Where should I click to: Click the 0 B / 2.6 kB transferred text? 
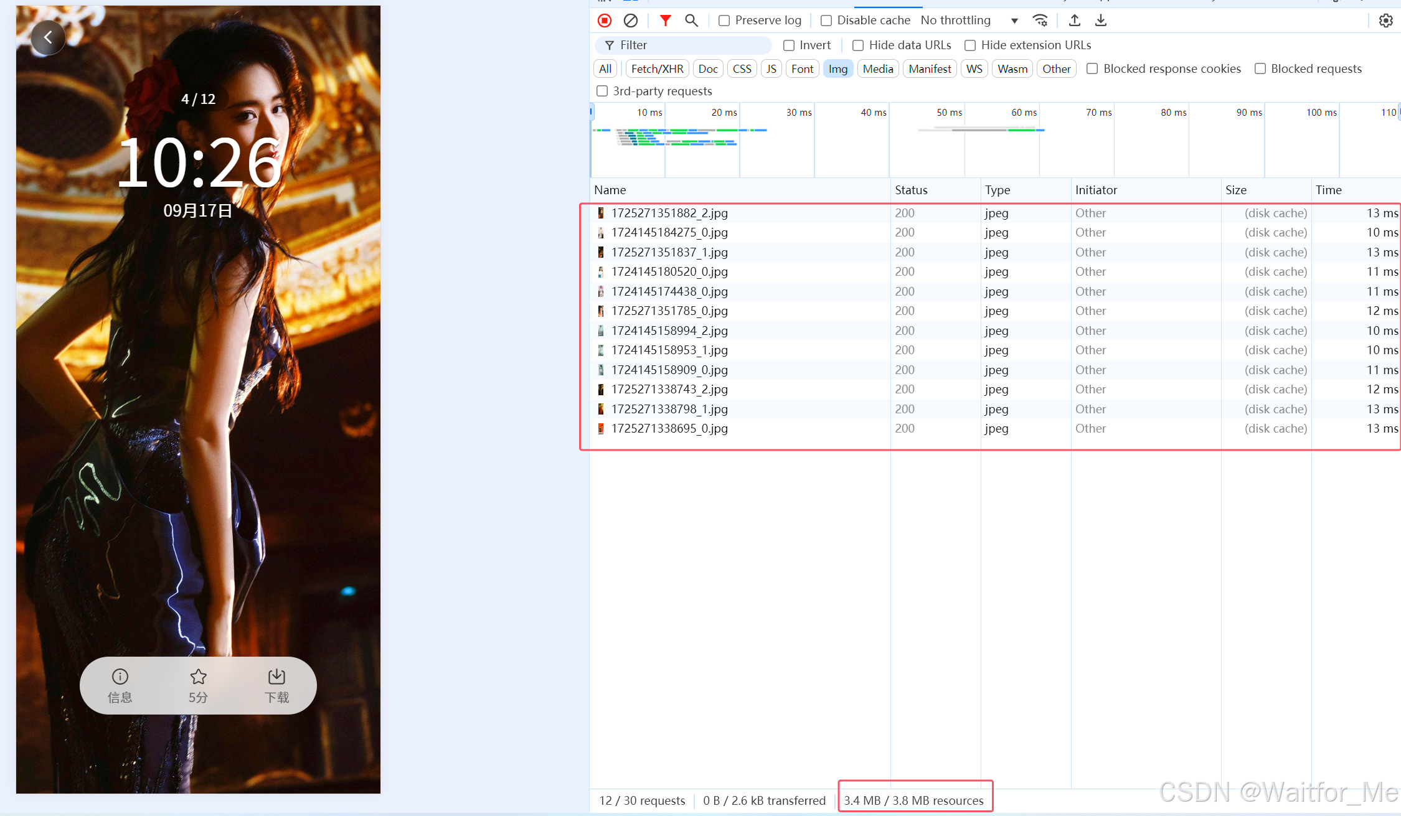click(x=764, y=800)
